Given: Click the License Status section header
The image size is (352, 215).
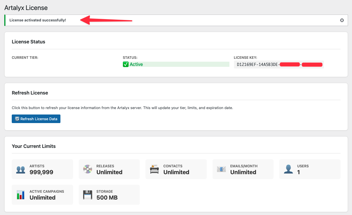Looking at the screenshot, I should point(28,42).
